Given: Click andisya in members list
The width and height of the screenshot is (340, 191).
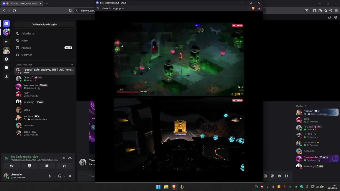Looking at the screenshot, I should tap(317, 112).
